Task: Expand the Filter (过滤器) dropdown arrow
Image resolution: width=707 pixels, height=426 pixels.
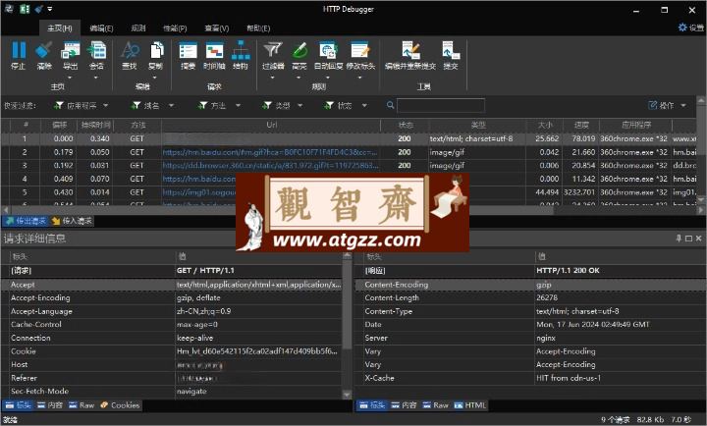Action: point(273,78)
